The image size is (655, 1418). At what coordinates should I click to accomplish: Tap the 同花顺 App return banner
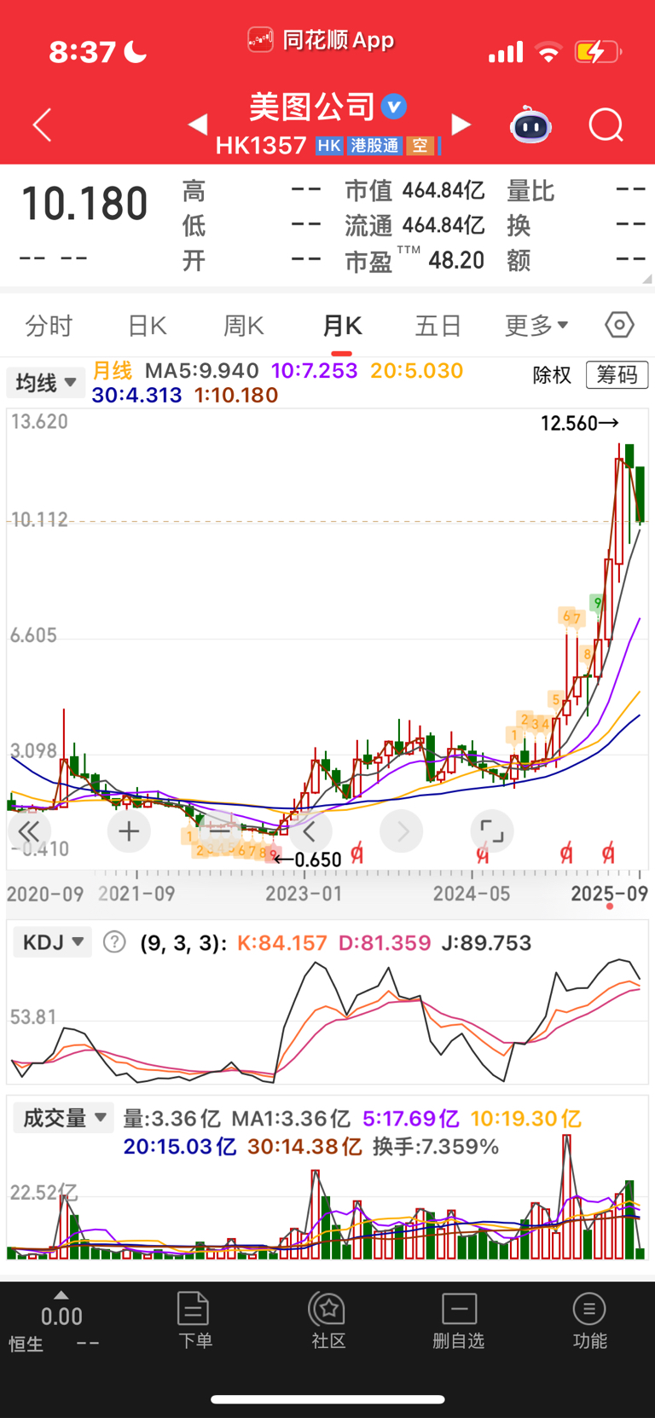click(322, 39)
